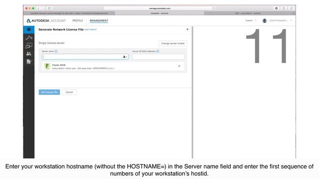The image size is (319, 179).
Task: Switch to the Autodesk - Account tab
Action: click(159, 13)
